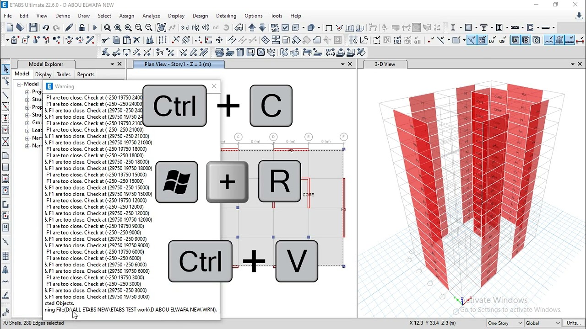The image size is (586, 329).
Task: Close the Plan View window
Action: [x=350, y=64]
